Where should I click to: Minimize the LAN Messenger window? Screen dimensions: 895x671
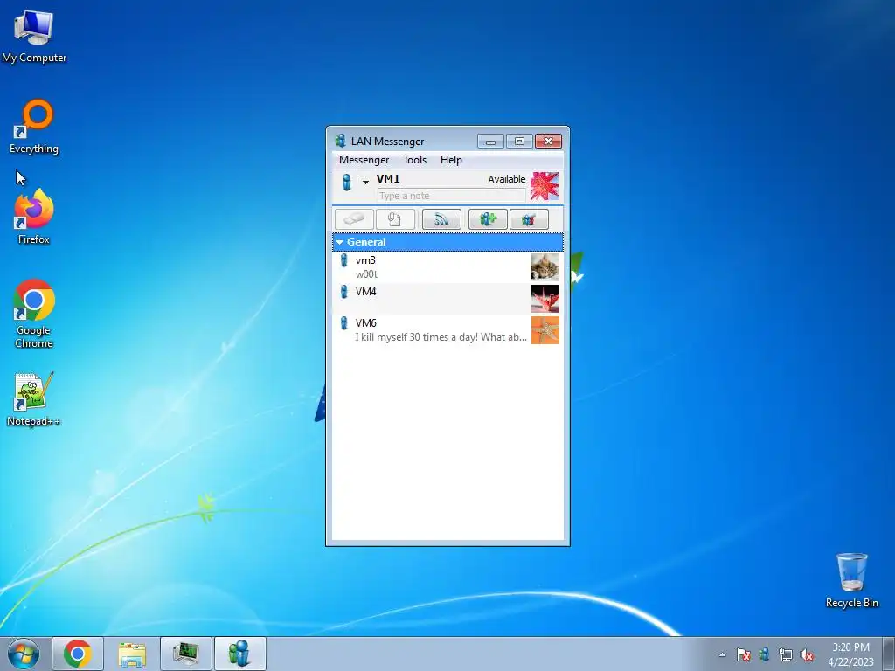490,141
